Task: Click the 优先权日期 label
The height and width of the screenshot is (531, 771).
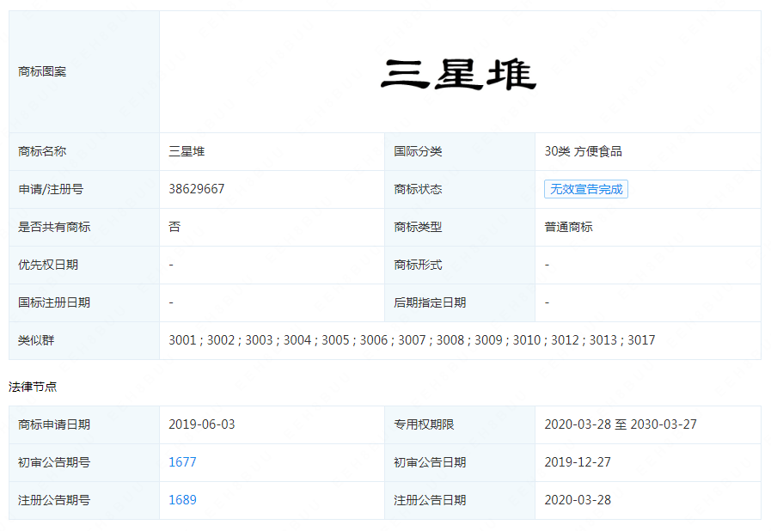Action: tap(48, 265)
